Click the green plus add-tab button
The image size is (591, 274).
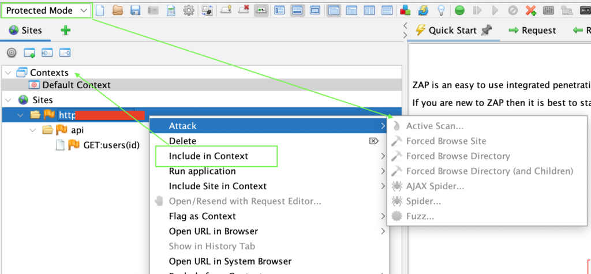pos(66,30)
